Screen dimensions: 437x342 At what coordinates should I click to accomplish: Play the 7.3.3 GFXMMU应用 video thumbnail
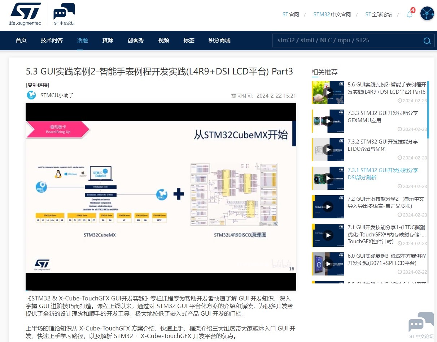[x=328, y=121]
